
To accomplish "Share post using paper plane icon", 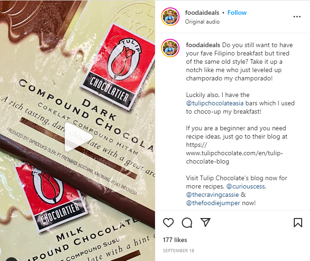I will click(205, 222).
